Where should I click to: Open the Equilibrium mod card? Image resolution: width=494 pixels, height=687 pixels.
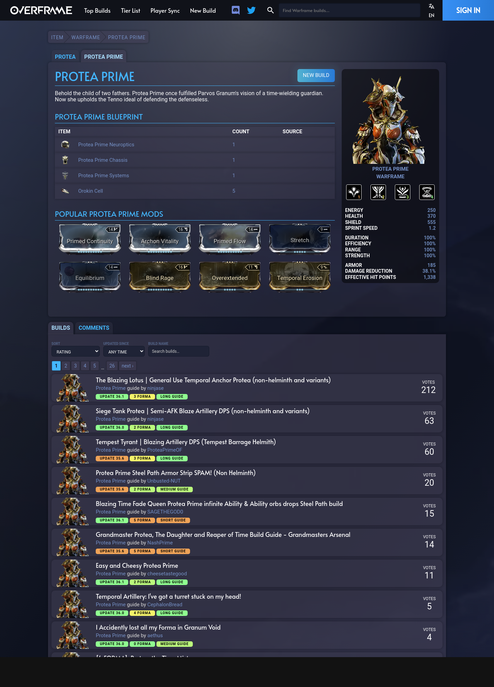click(x=90, y=277)
